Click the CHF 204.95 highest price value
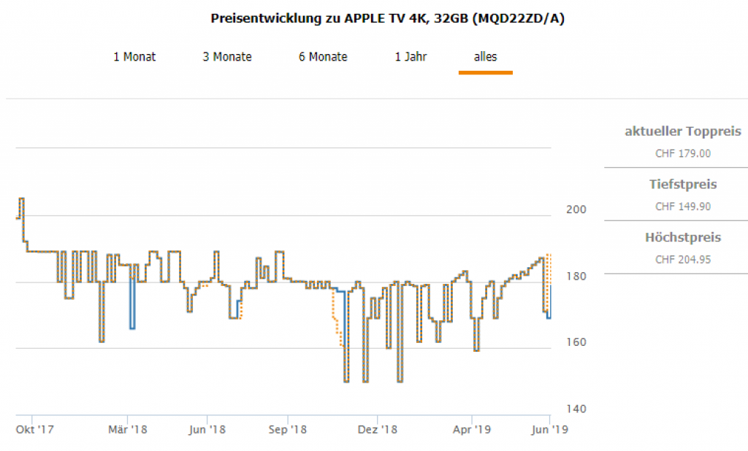The image size is (748, 451). (x=683, y=260)
